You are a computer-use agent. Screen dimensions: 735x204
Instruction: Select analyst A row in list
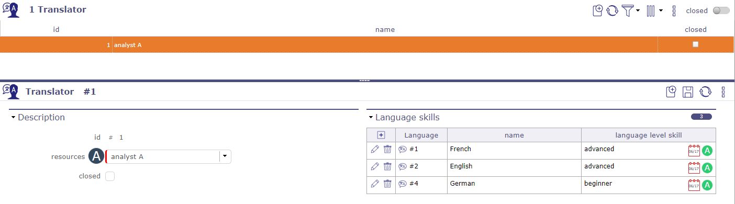click(x=366, y=44)
